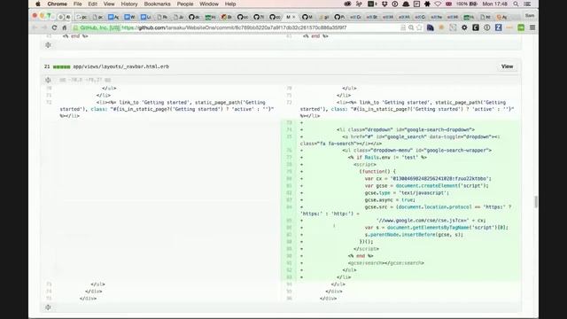
Task: Open the Bookmarks menu
Action: click(x=158, y=4)
